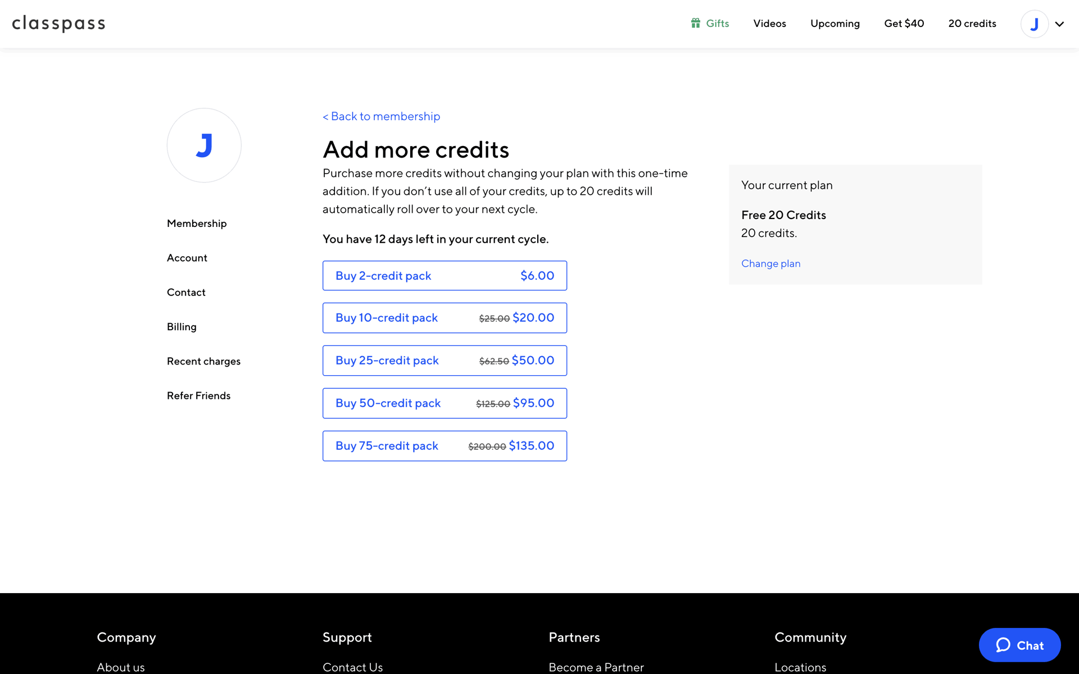Screen dimensions: 1079x674
Task: Buy the 75-credit pack for $135.00
Action: pyautogui.click(x=445, y=446)
